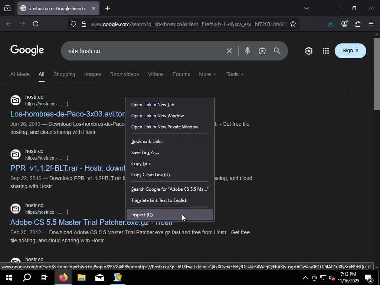Open the Forums results tab
Viewport: 380px width, 285px height.
[x=181, y=74]
